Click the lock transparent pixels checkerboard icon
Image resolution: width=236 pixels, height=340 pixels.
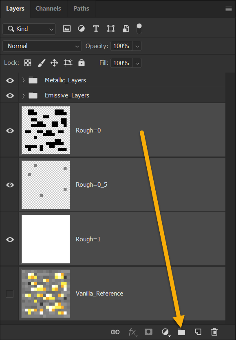28,63
